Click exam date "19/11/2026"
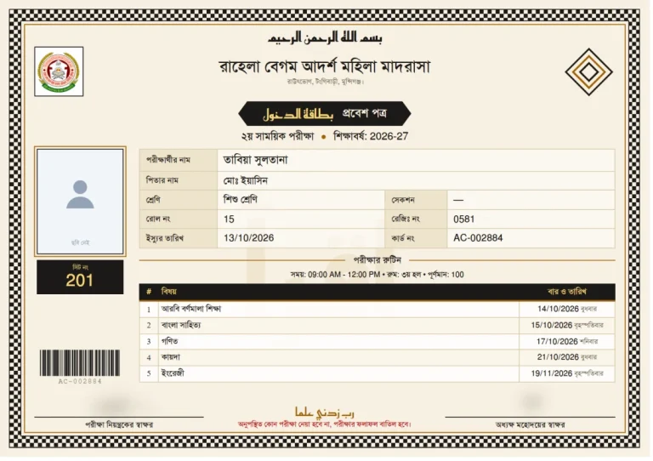The height and width of the screenshot is (461, 653). point(552,373)
